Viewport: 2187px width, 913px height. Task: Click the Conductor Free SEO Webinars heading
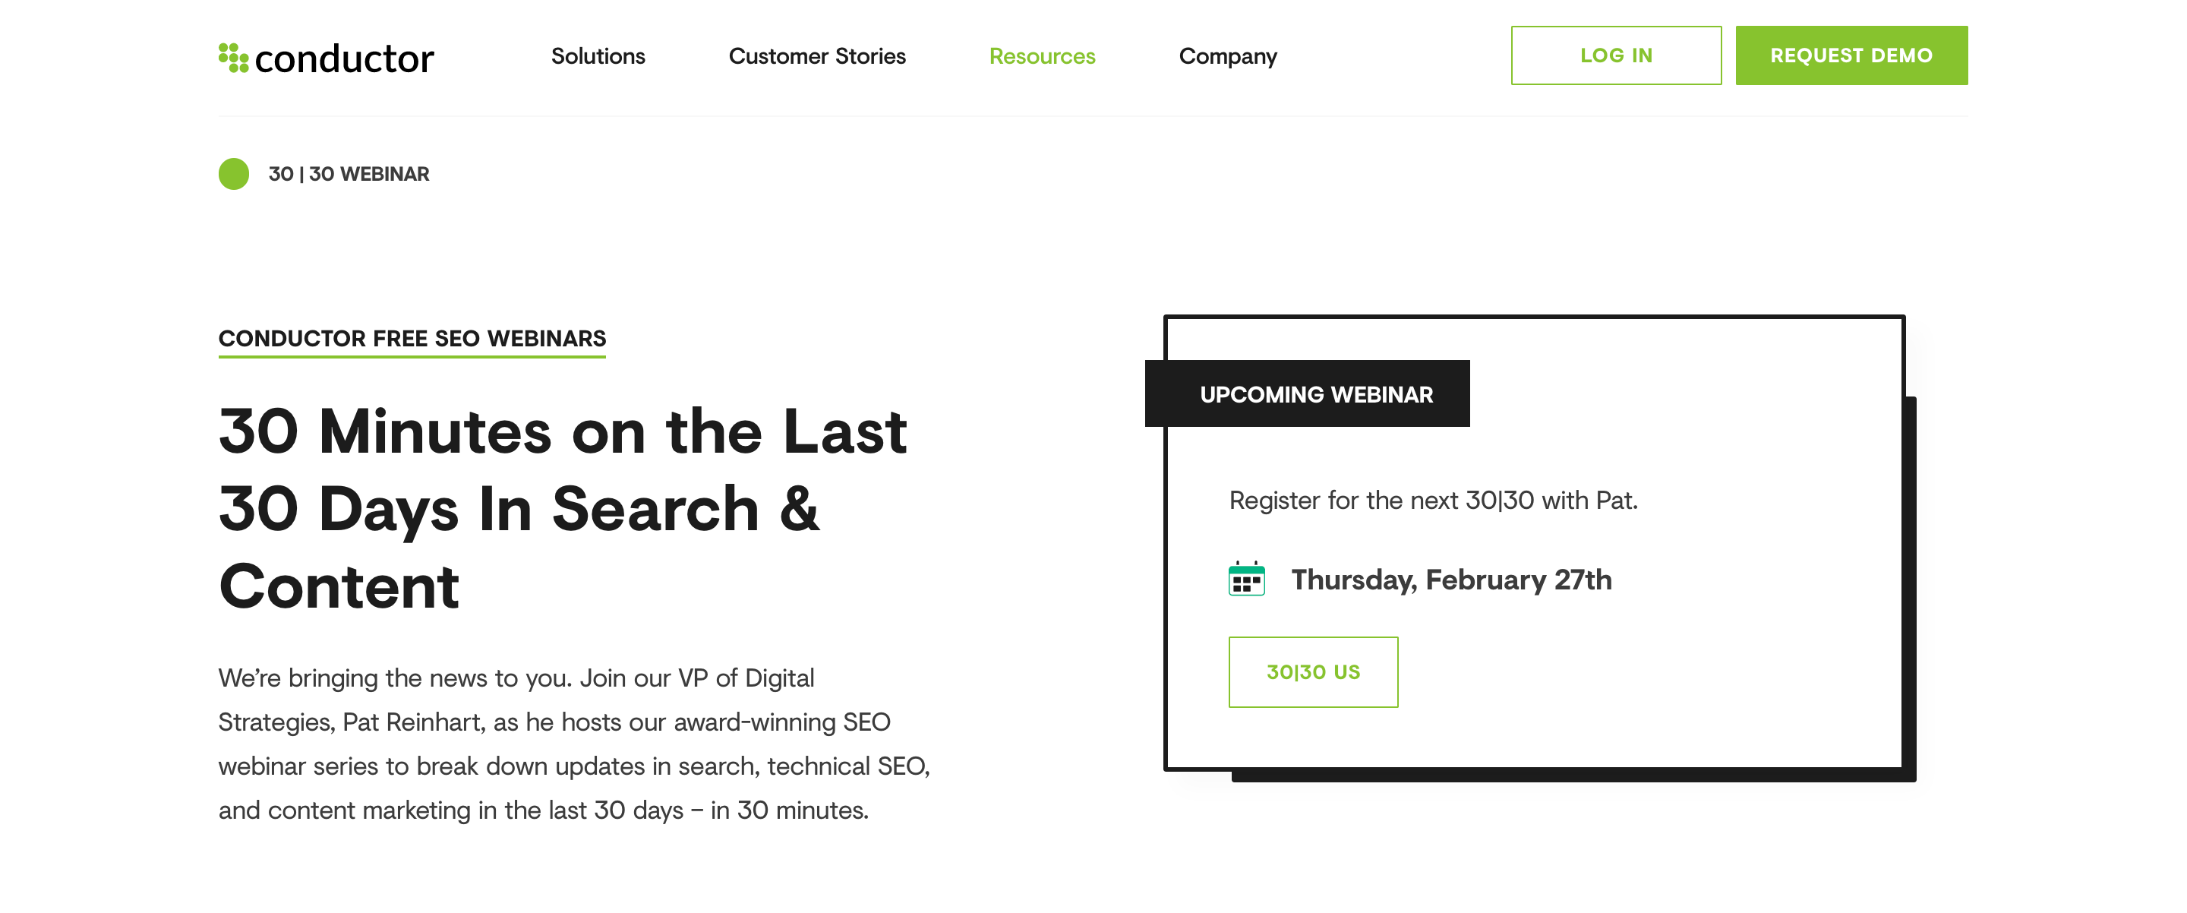pyautogui.click(x=412, y=339)
